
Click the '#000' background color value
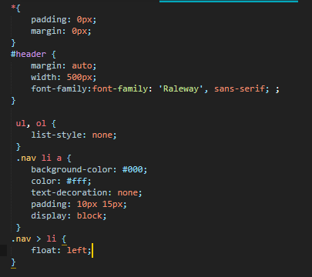[x=133, y=169]
